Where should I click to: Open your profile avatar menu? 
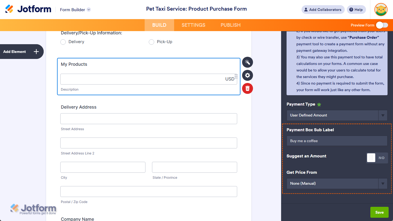click(381, 10)
